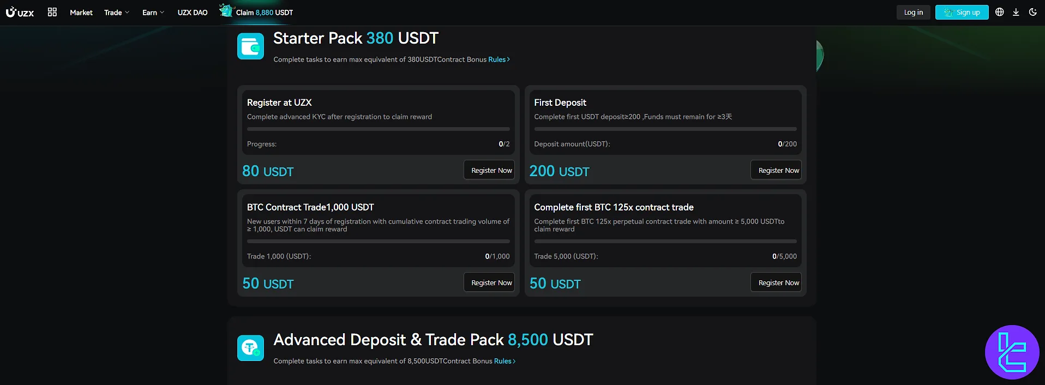Viewport: 1045px width, 385px height.
Task: Open Advanced Deposit pack Rules link
Action: [505, 361]
